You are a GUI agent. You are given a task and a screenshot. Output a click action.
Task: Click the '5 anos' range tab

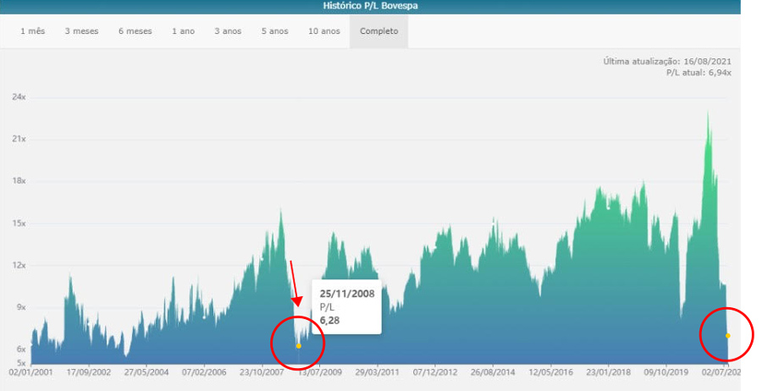[274, 31]
